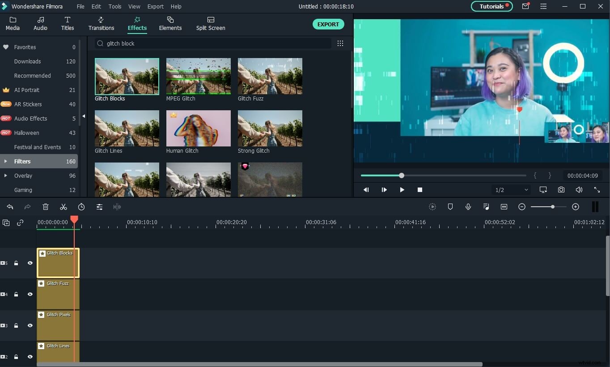The height and width of the screenshot is (367, 610).
Task: Switch to the Transitions tab
Action: (101, 24)
